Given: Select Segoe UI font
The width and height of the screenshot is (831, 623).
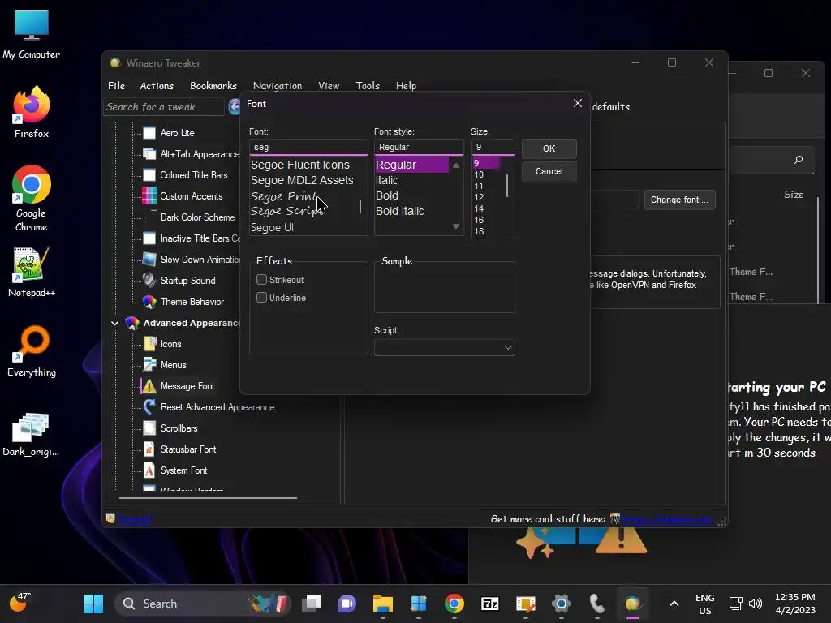Looking at the screenshot, I should pos(272,227).
